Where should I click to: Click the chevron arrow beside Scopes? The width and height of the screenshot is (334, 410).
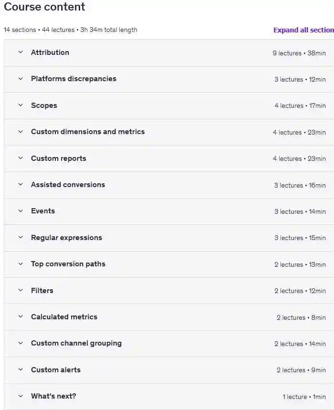click(x=21, y=105)
